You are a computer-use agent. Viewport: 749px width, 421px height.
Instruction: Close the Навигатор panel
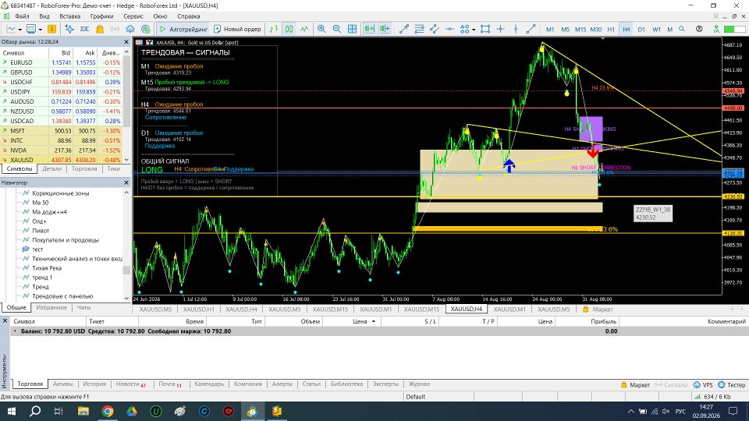[126, 182]
